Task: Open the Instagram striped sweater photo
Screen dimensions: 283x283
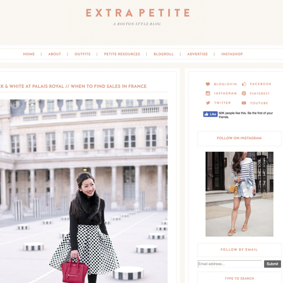Action: point(239,194)
